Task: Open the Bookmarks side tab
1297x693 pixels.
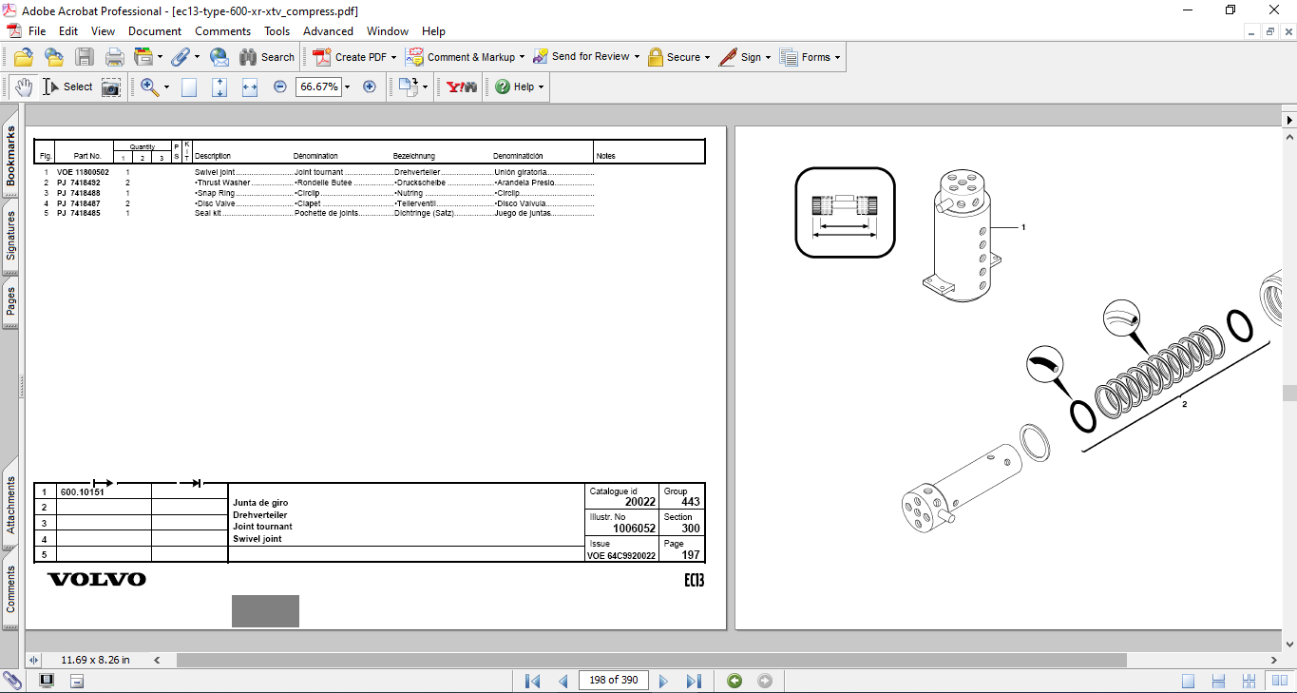Action: pyautogui.click(x=10, y=157)
